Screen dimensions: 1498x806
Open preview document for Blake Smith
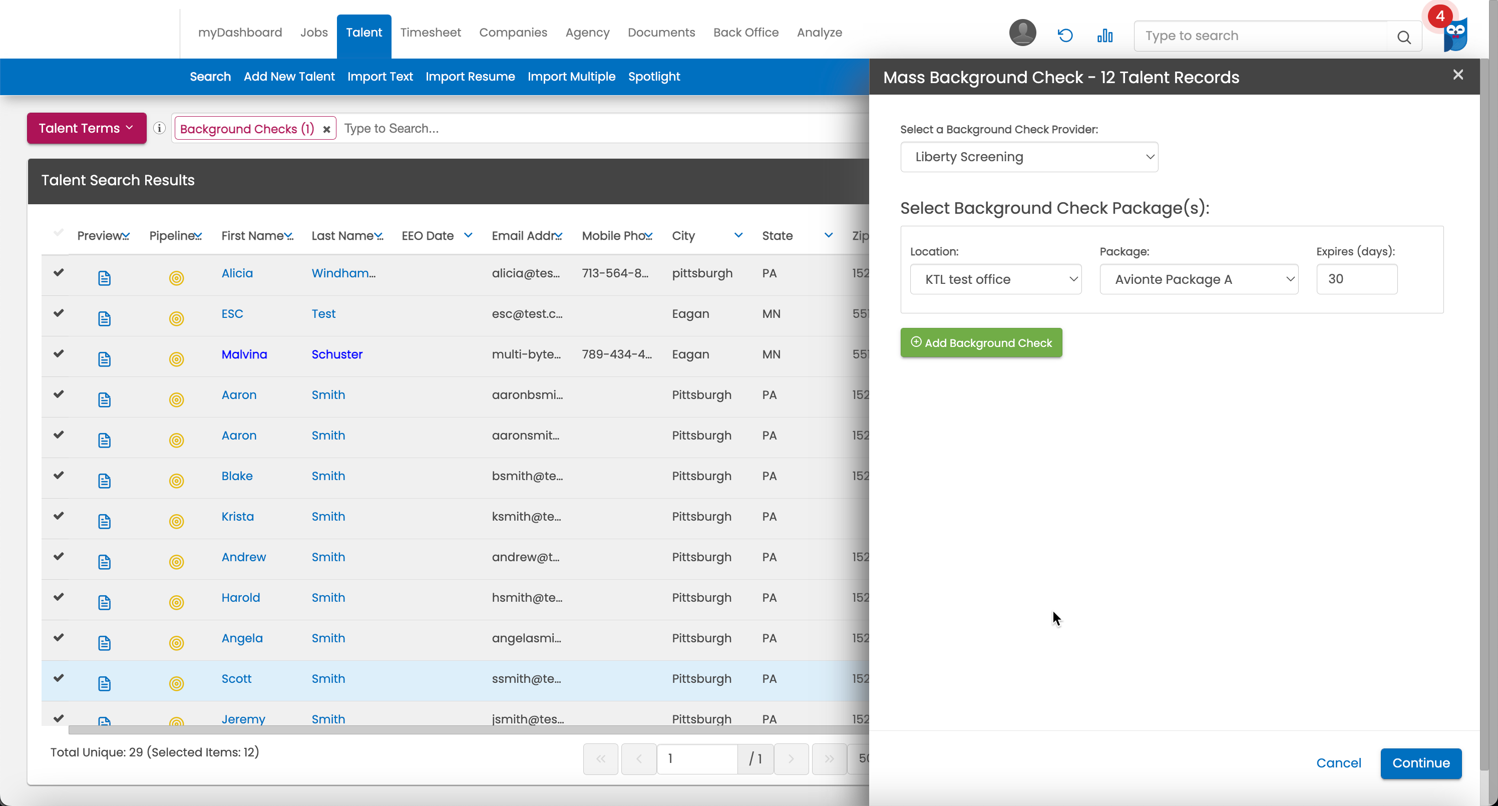(104, 481)
